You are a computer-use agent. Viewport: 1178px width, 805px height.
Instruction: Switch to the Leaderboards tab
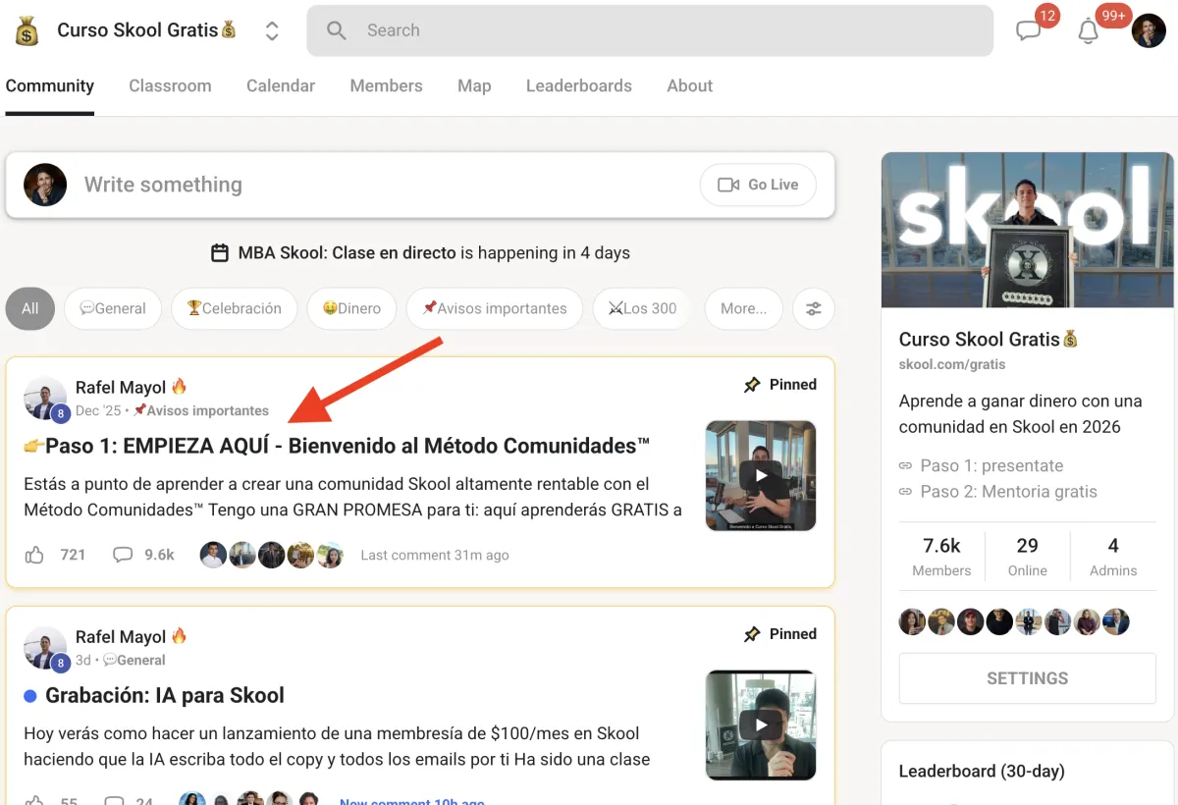pyautogui.click(x=579, y=85)
